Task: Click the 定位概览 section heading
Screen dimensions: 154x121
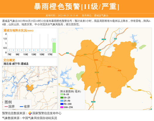Action: 9,60
